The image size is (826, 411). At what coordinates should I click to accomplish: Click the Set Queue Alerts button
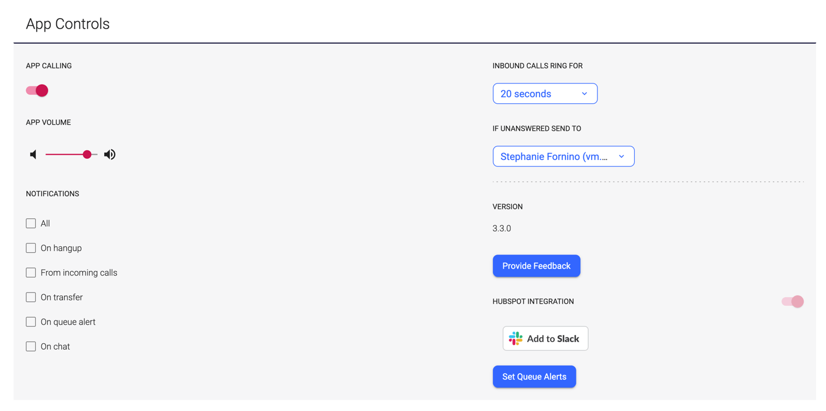534,377
